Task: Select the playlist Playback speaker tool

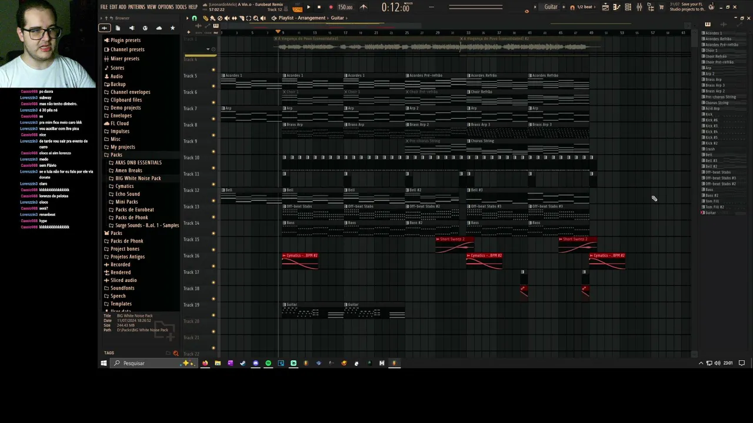Action: [262, 18]
